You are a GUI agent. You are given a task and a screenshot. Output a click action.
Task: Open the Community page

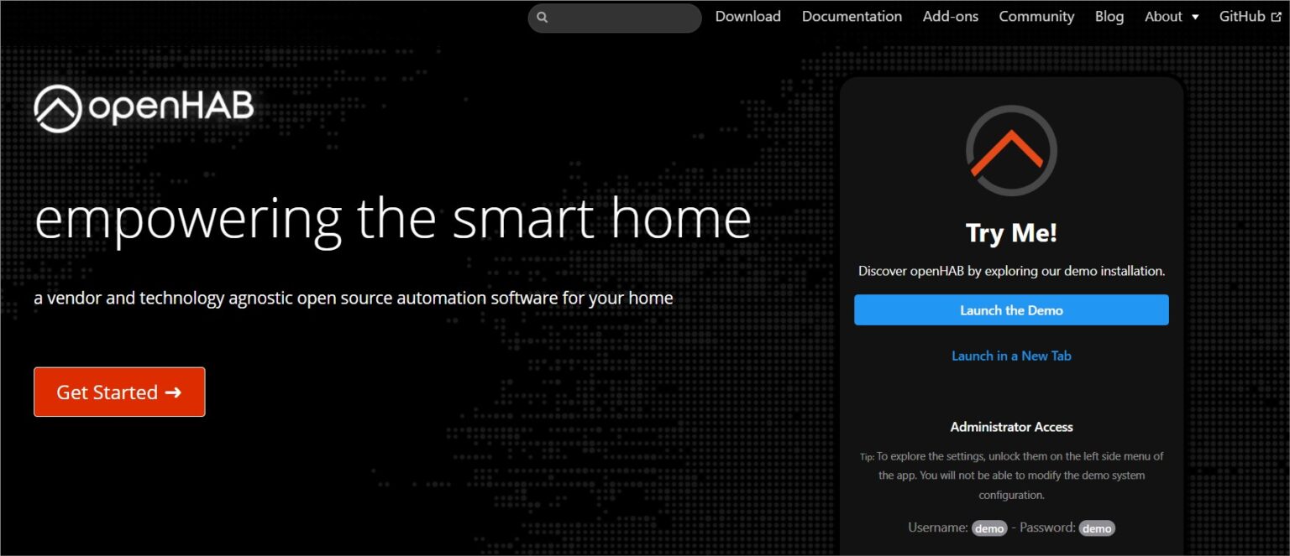pos(1036,16)
